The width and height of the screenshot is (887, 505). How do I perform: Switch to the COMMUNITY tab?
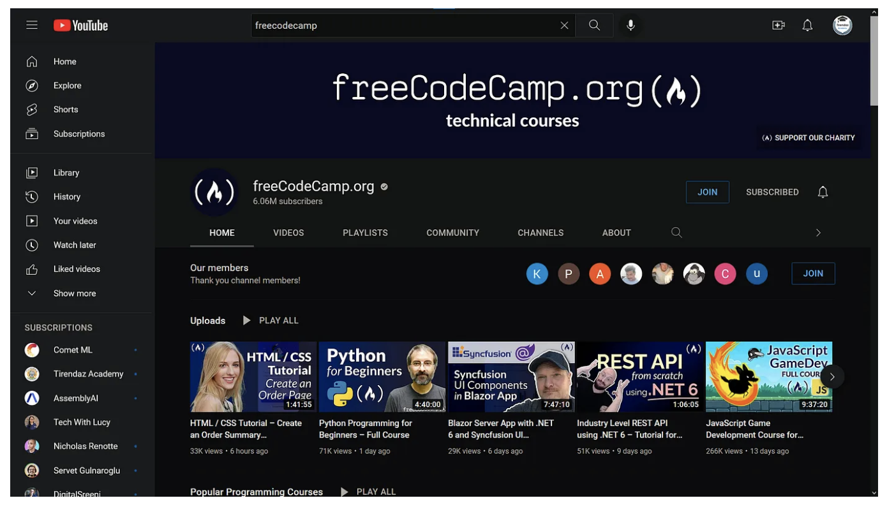tap(453, 233)
